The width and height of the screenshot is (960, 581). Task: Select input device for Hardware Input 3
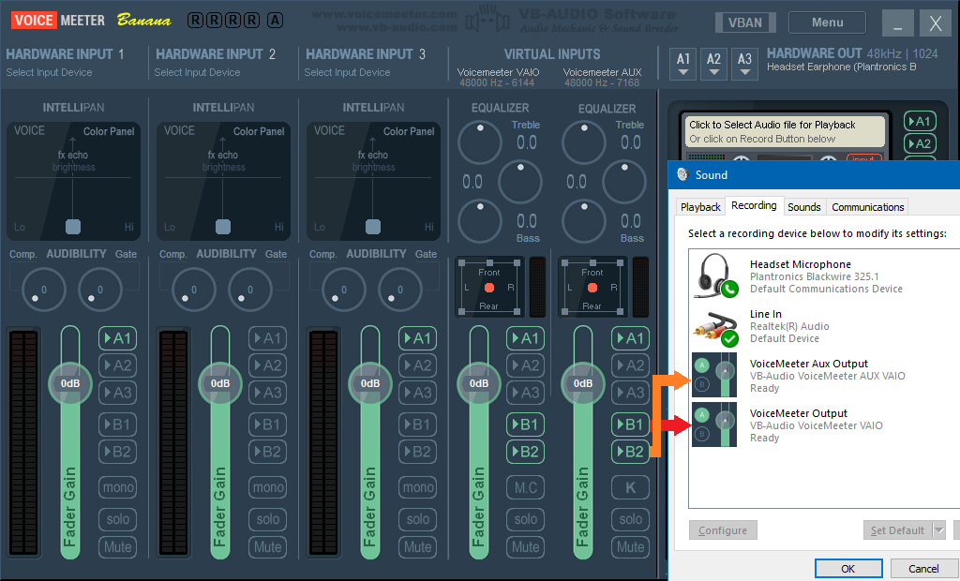tap(347, 72)
